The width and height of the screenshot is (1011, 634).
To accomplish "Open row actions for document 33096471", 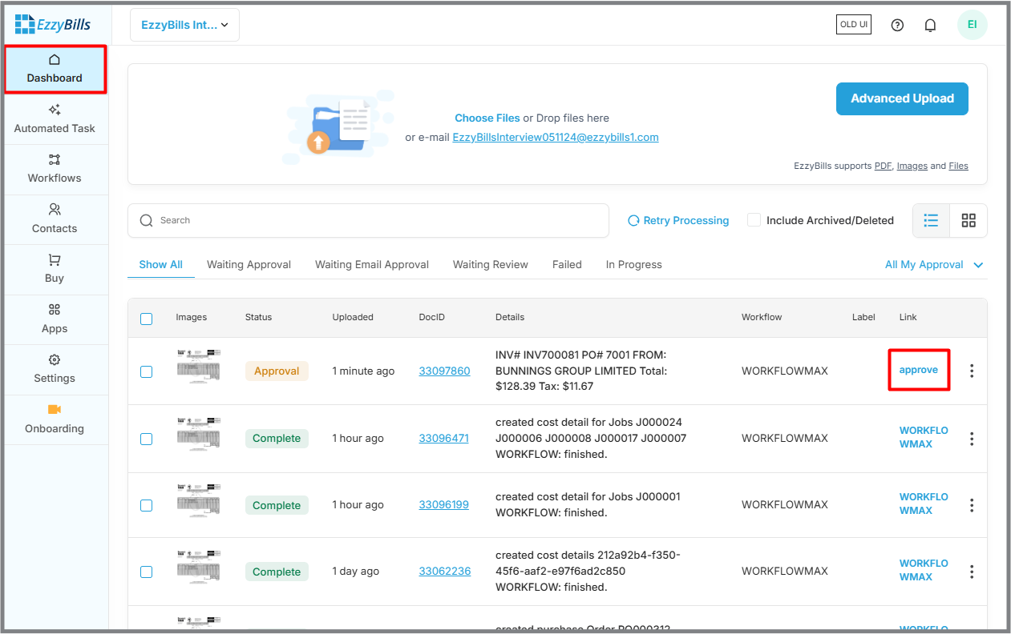I will 972,439.
